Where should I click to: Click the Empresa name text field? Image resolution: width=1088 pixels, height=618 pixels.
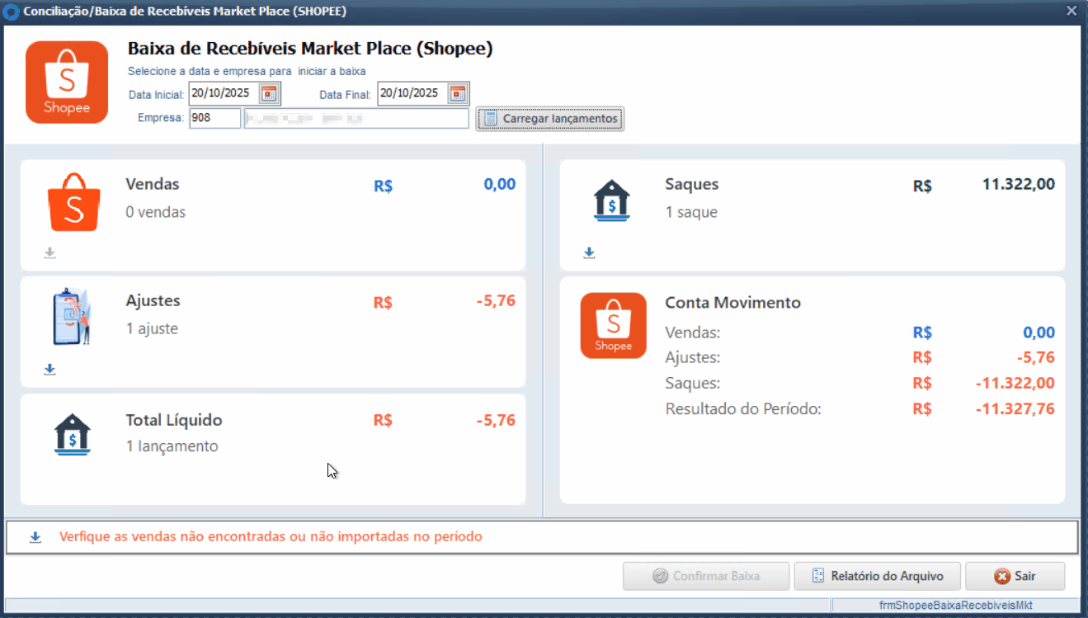[356, 119]
